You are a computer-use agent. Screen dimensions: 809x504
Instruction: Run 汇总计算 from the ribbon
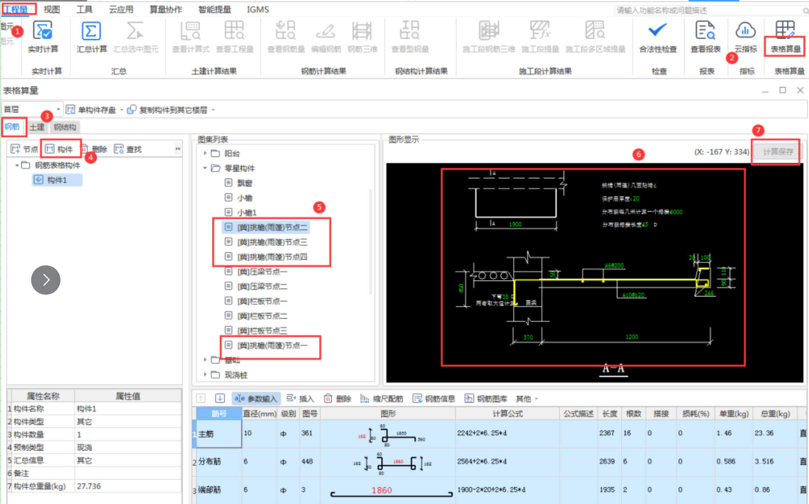point(91,37)
